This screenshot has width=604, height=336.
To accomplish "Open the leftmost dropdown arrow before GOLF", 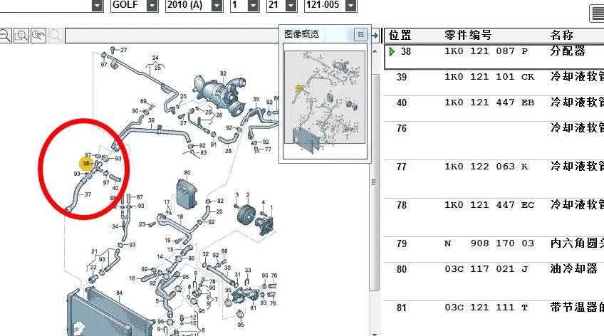I will point(98,6).
